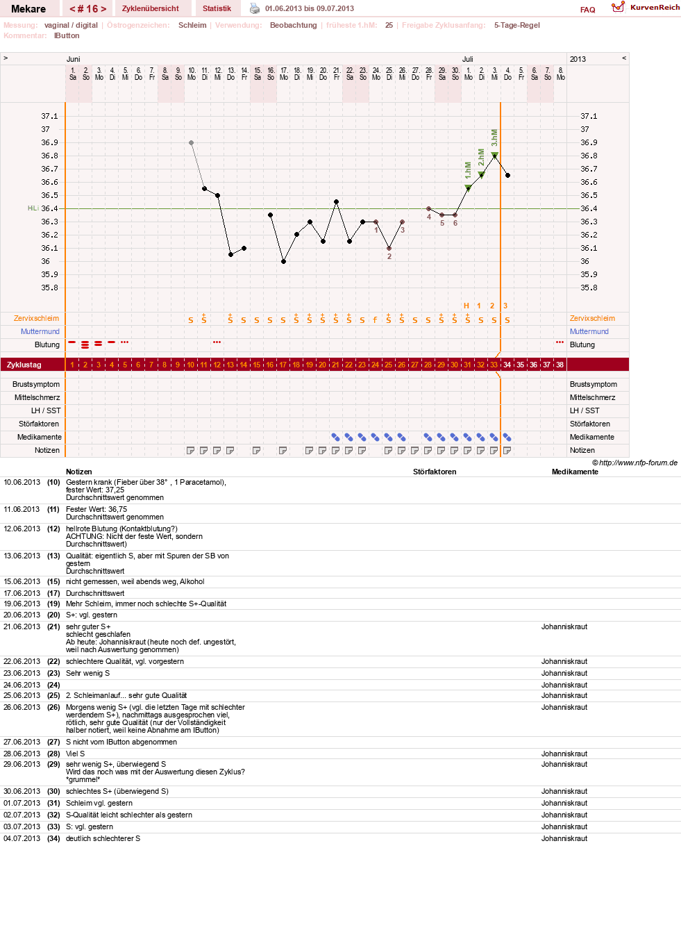
Task: Click the bleeding symbol on cycle day 1
Action: 72,342
